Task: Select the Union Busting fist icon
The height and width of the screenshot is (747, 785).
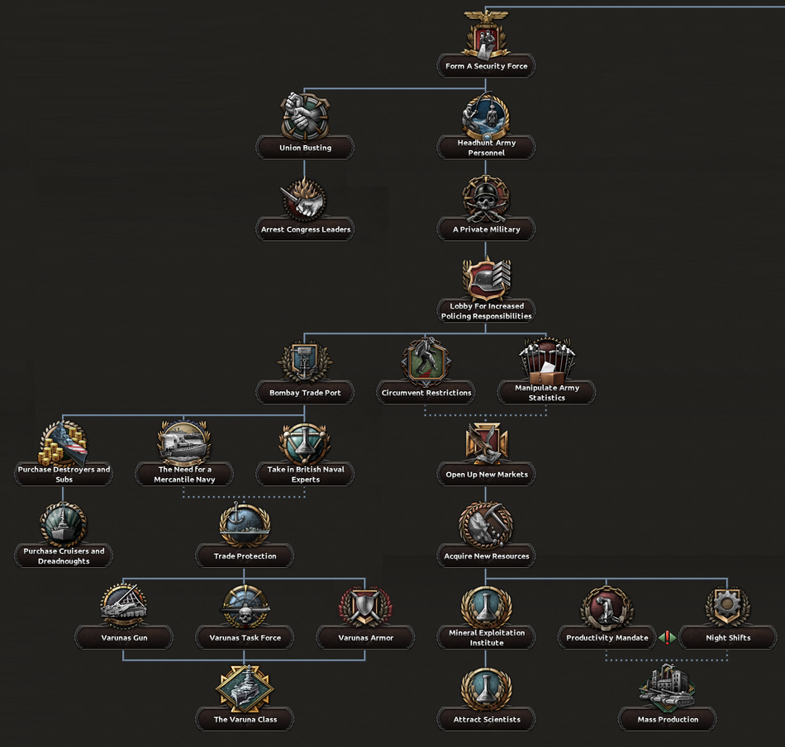Action: pos(305,116)
